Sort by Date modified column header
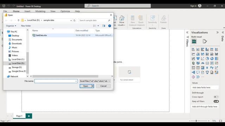The height and width of the screenshot is (126, 225). [82, 30]
